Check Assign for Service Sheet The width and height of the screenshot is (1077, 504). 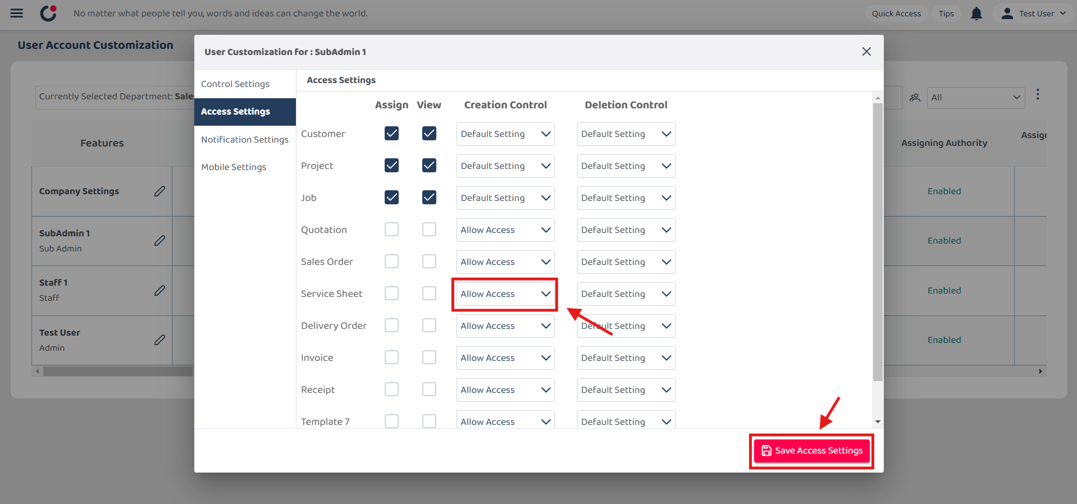pos(391,294)
